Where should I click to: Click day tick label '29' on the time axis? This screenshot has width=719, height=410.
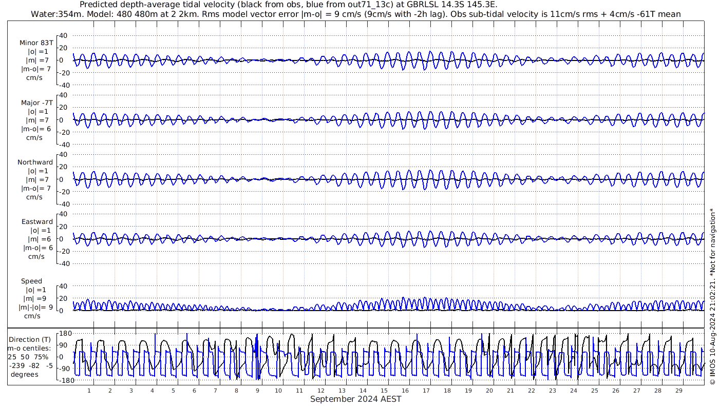[x=678, y=391]
